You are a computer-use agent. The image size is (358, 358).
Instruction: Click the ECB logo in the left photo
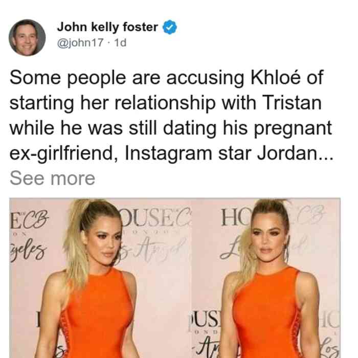pyautogui.click(x=30, y=219)
